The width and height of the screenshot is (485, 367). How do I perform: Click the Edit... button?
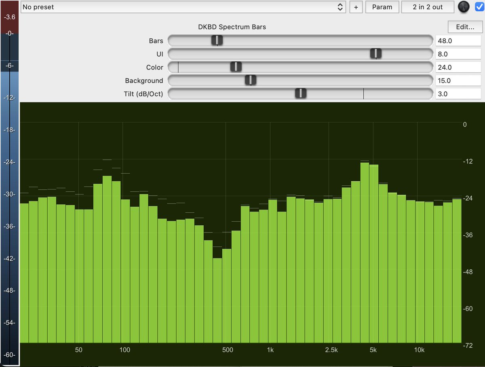pyautogui.click(x=465, y=27)
